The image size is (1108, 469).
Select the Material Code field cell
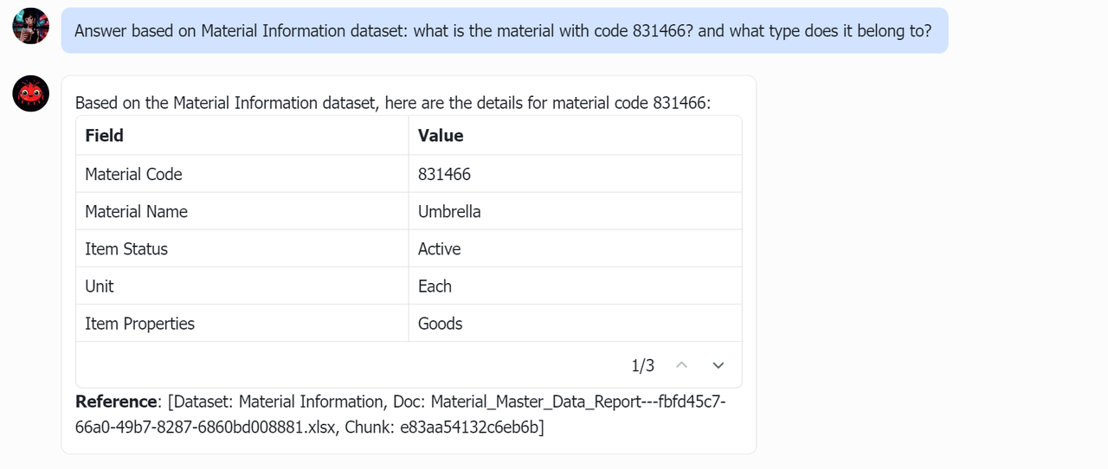tap(133, 174)
